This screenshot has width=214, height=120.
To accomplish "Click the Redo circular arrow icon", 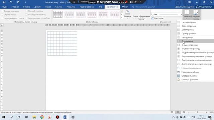I will click(18, 2).
